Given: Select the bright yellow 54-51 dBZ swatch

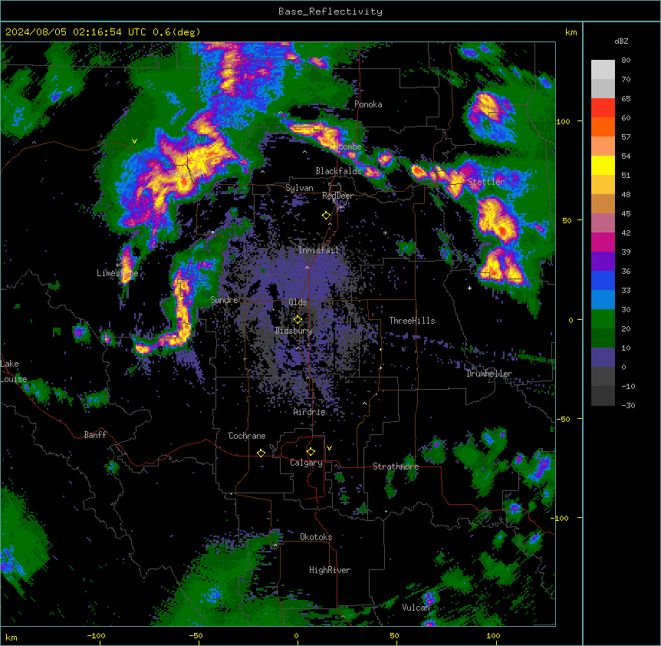Looking at the screenshot, I should [x=603, y=165].
